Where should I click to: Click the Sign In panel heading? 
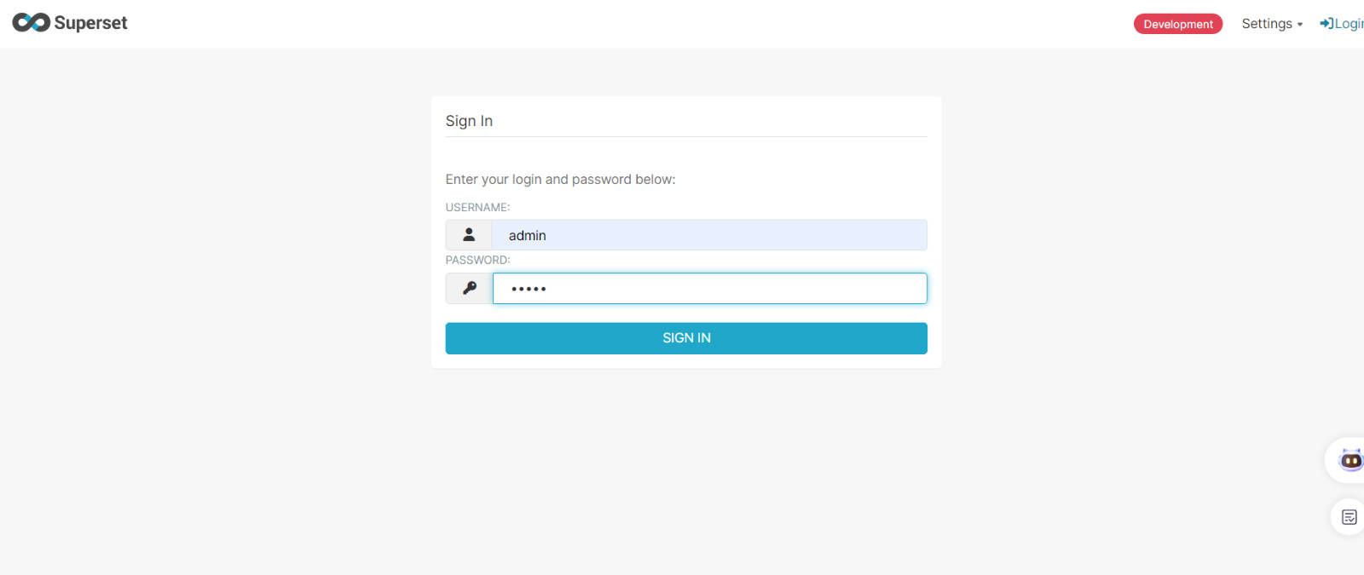click(x=469, y=121)
